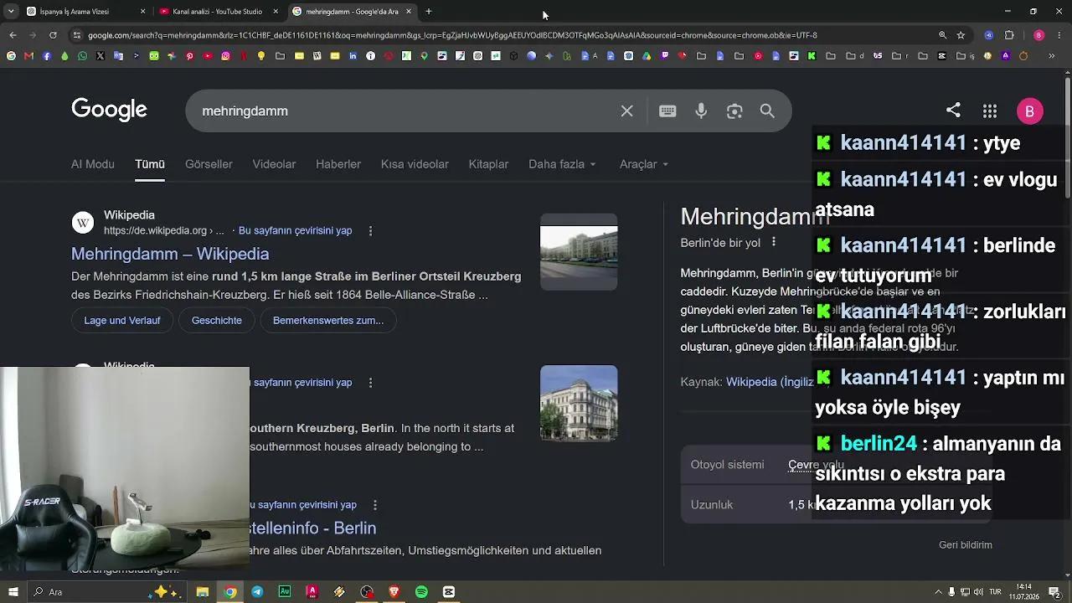Open the Chrome extensions puzzle menu
Screen dimensions: 1072x603
tap(1009, 35)
